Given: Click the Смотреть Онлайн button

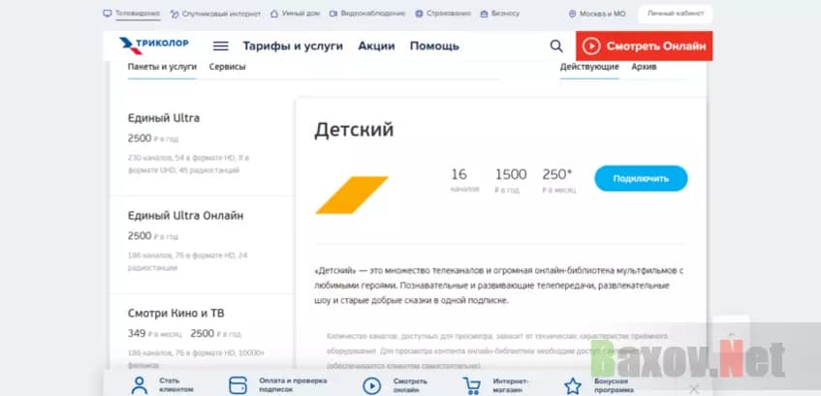Looking at the screenshot, I should click(x=644, y=46).
